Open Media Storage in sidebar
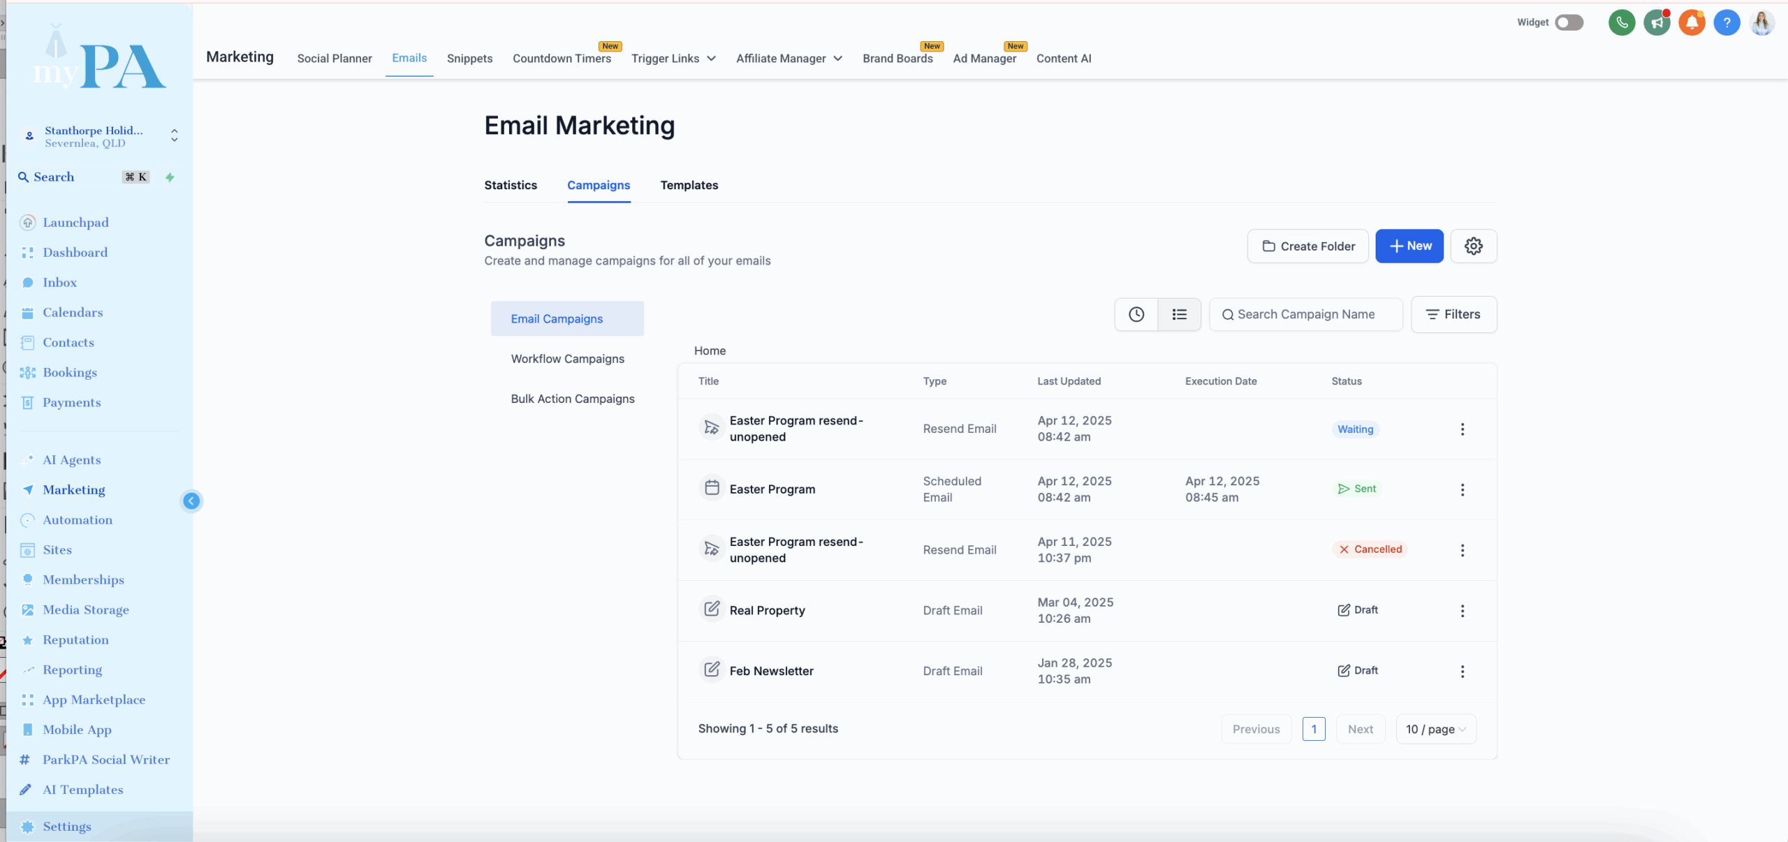The width and height of the screenshot is (1788, 842). coord(86,610)
